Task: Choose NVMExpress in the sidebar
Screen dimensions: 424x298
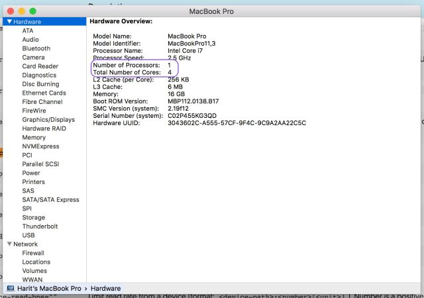Action: pyautogui.click(x=40, y=146)
